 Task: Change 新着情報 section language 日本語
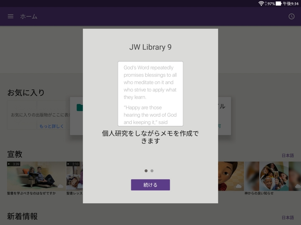click(288, 218)
